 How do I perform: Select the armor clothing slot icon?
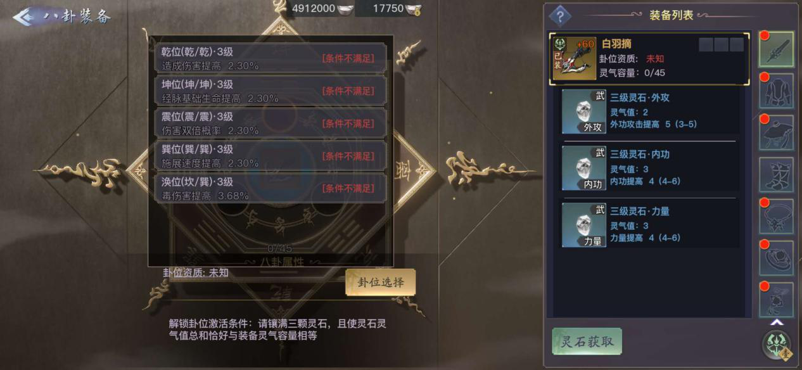[776, 91]
